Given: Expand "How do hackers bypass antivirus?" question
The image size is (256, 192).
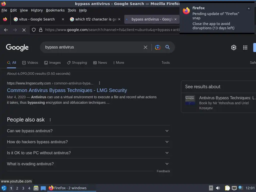Looking at the screenshot, I should point(88,142).
